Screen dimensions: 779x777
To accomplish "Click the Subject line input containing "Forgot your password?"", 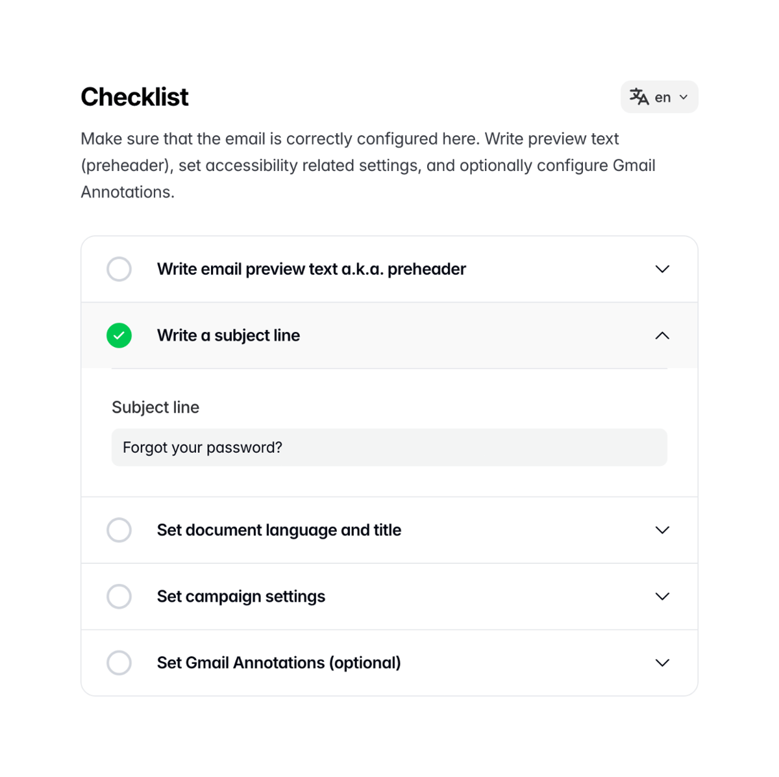I will click(x=389, y=447).
